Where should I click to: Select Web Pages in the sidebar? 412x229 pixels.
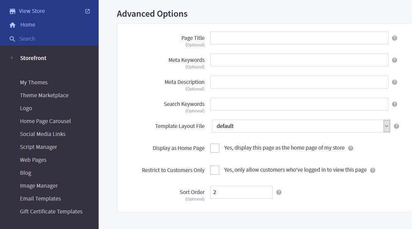coord(33,160)
